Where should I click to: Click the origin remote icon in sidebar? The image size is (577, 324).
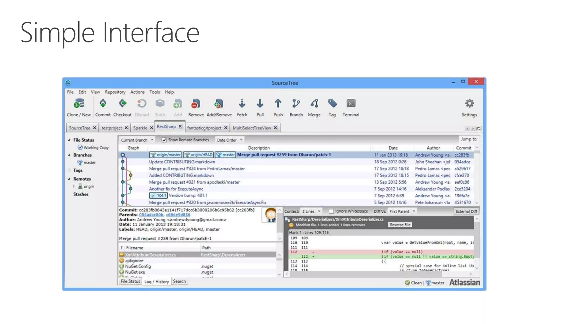(80, 186)
